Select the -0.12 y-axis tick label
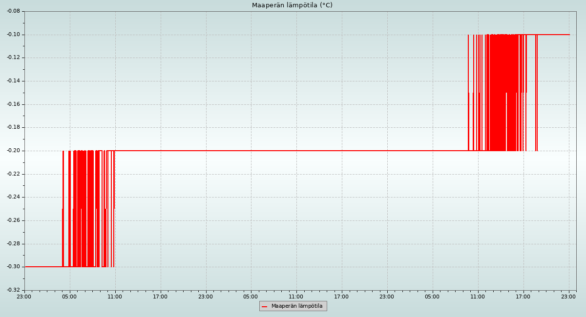 (x=13, y=58)
